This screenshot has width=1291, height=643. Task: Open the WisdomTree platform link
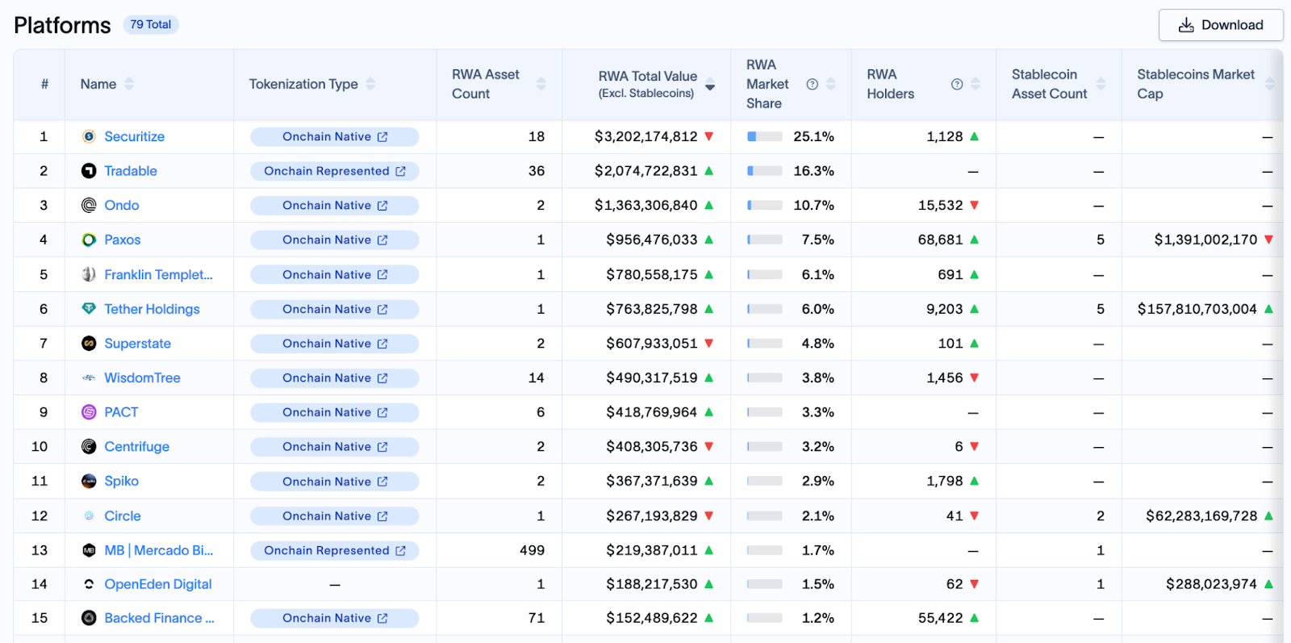pos(143,378)
